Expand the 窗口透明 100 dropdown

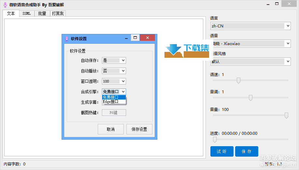(x=114, y=81)
